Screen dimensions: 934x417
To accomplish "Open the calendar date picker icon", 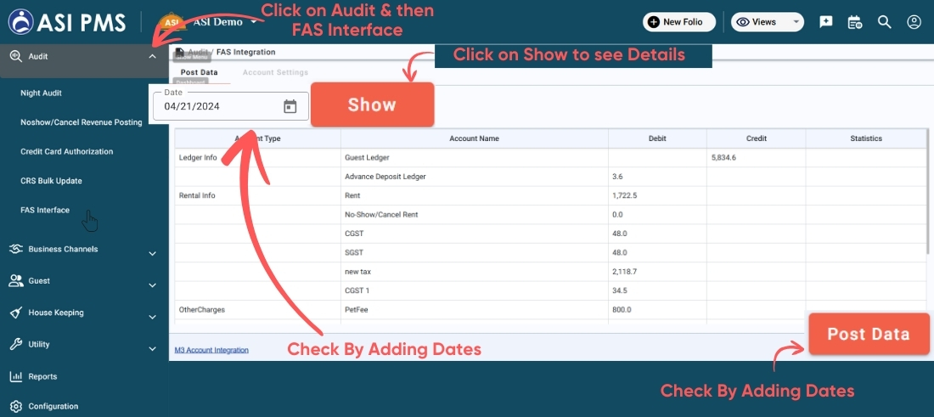I will tap(290, 106).
